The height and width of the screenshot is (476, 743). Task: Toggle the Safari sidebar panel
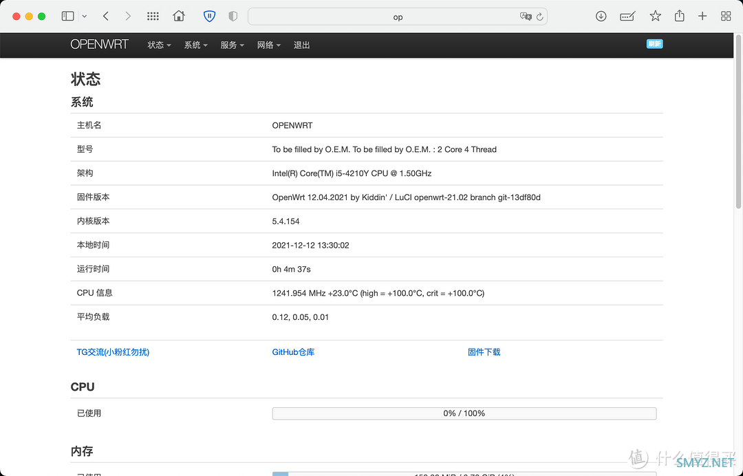tap(67, 16)
